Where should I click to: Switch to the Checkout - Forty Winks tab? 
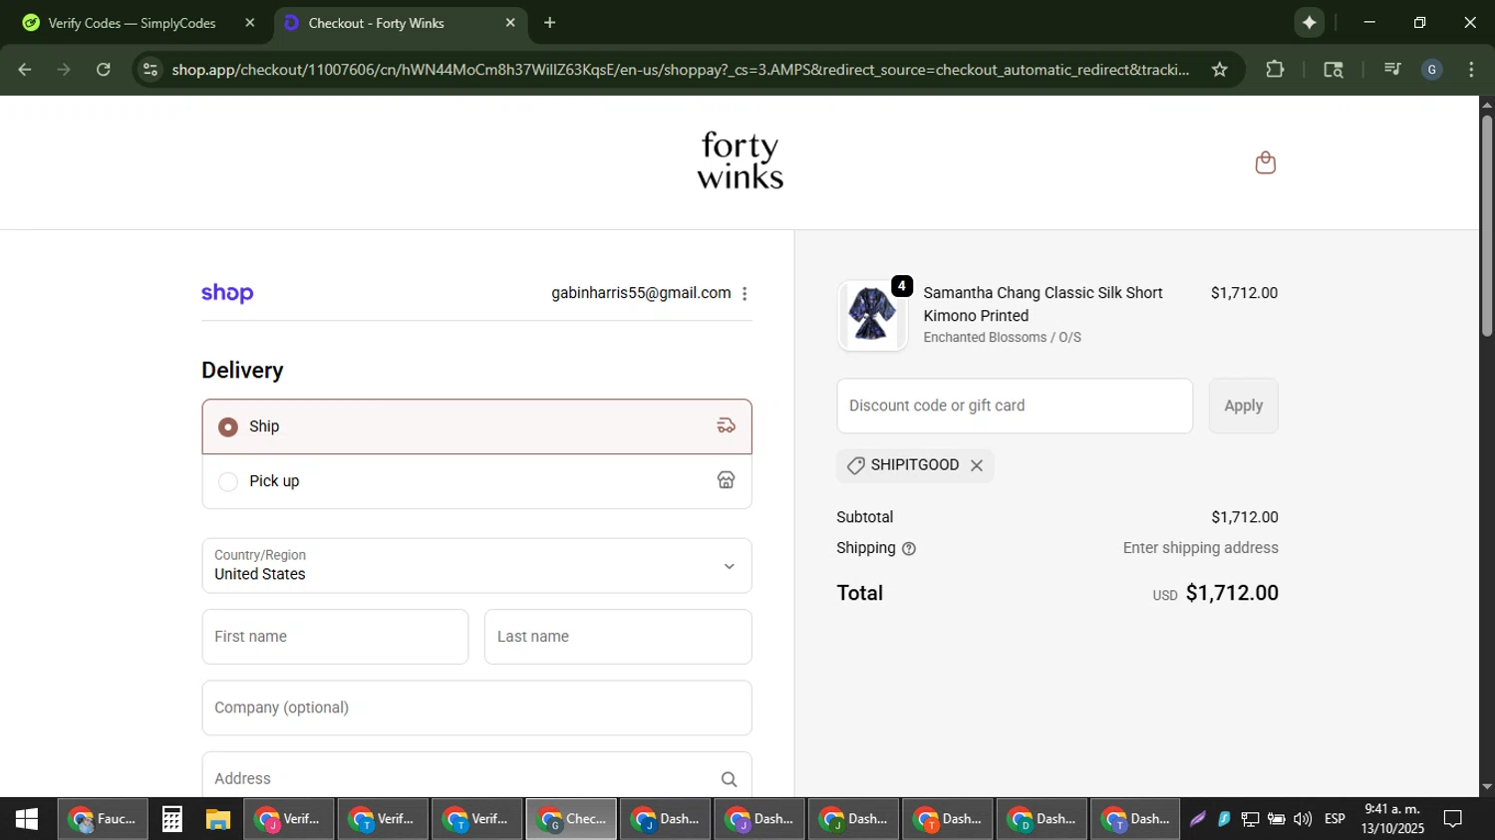tap(376, 23)
